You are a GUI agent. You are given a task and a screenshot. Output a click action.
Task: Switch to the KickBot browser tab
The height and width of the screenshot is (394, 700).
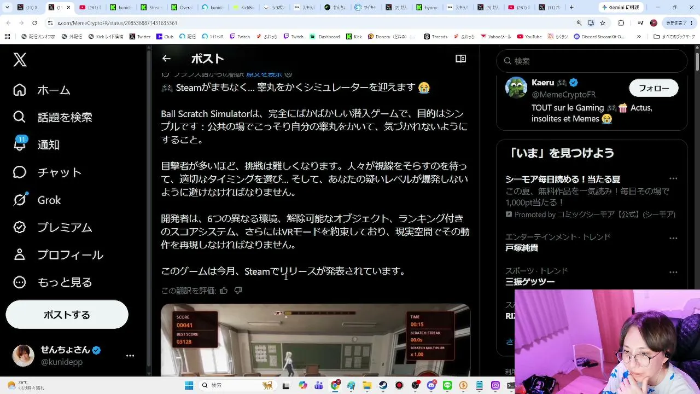click(245, 8)
